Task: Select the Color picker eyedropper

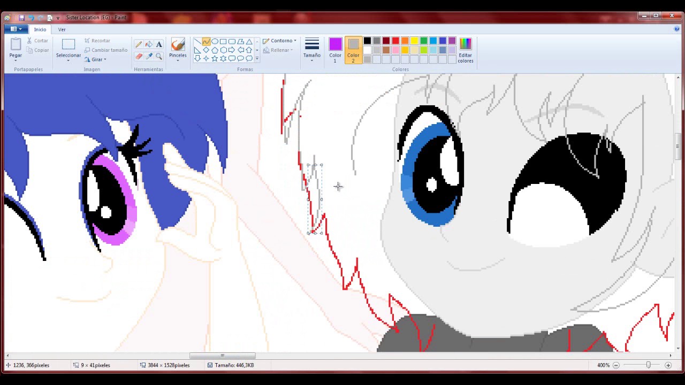Action: coord(149,56)
